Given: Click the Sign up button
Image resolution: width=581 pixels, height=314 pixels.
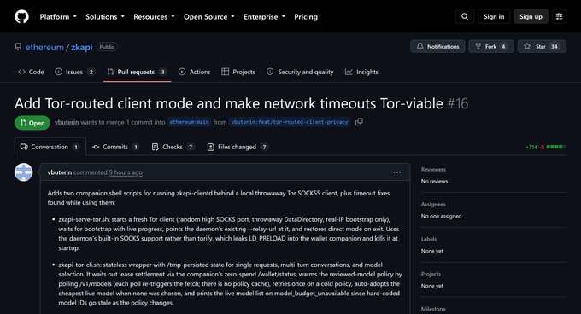Looking at the screenshot, I should 531,17.
